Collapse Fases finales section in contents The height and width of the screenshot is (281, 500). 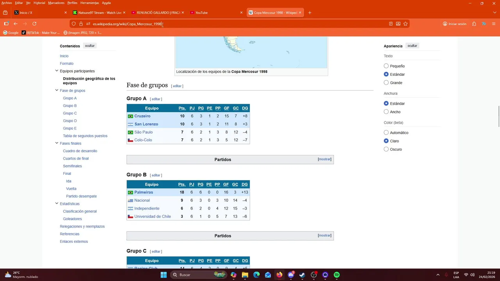pyautogui.click(x=57, y=143)
